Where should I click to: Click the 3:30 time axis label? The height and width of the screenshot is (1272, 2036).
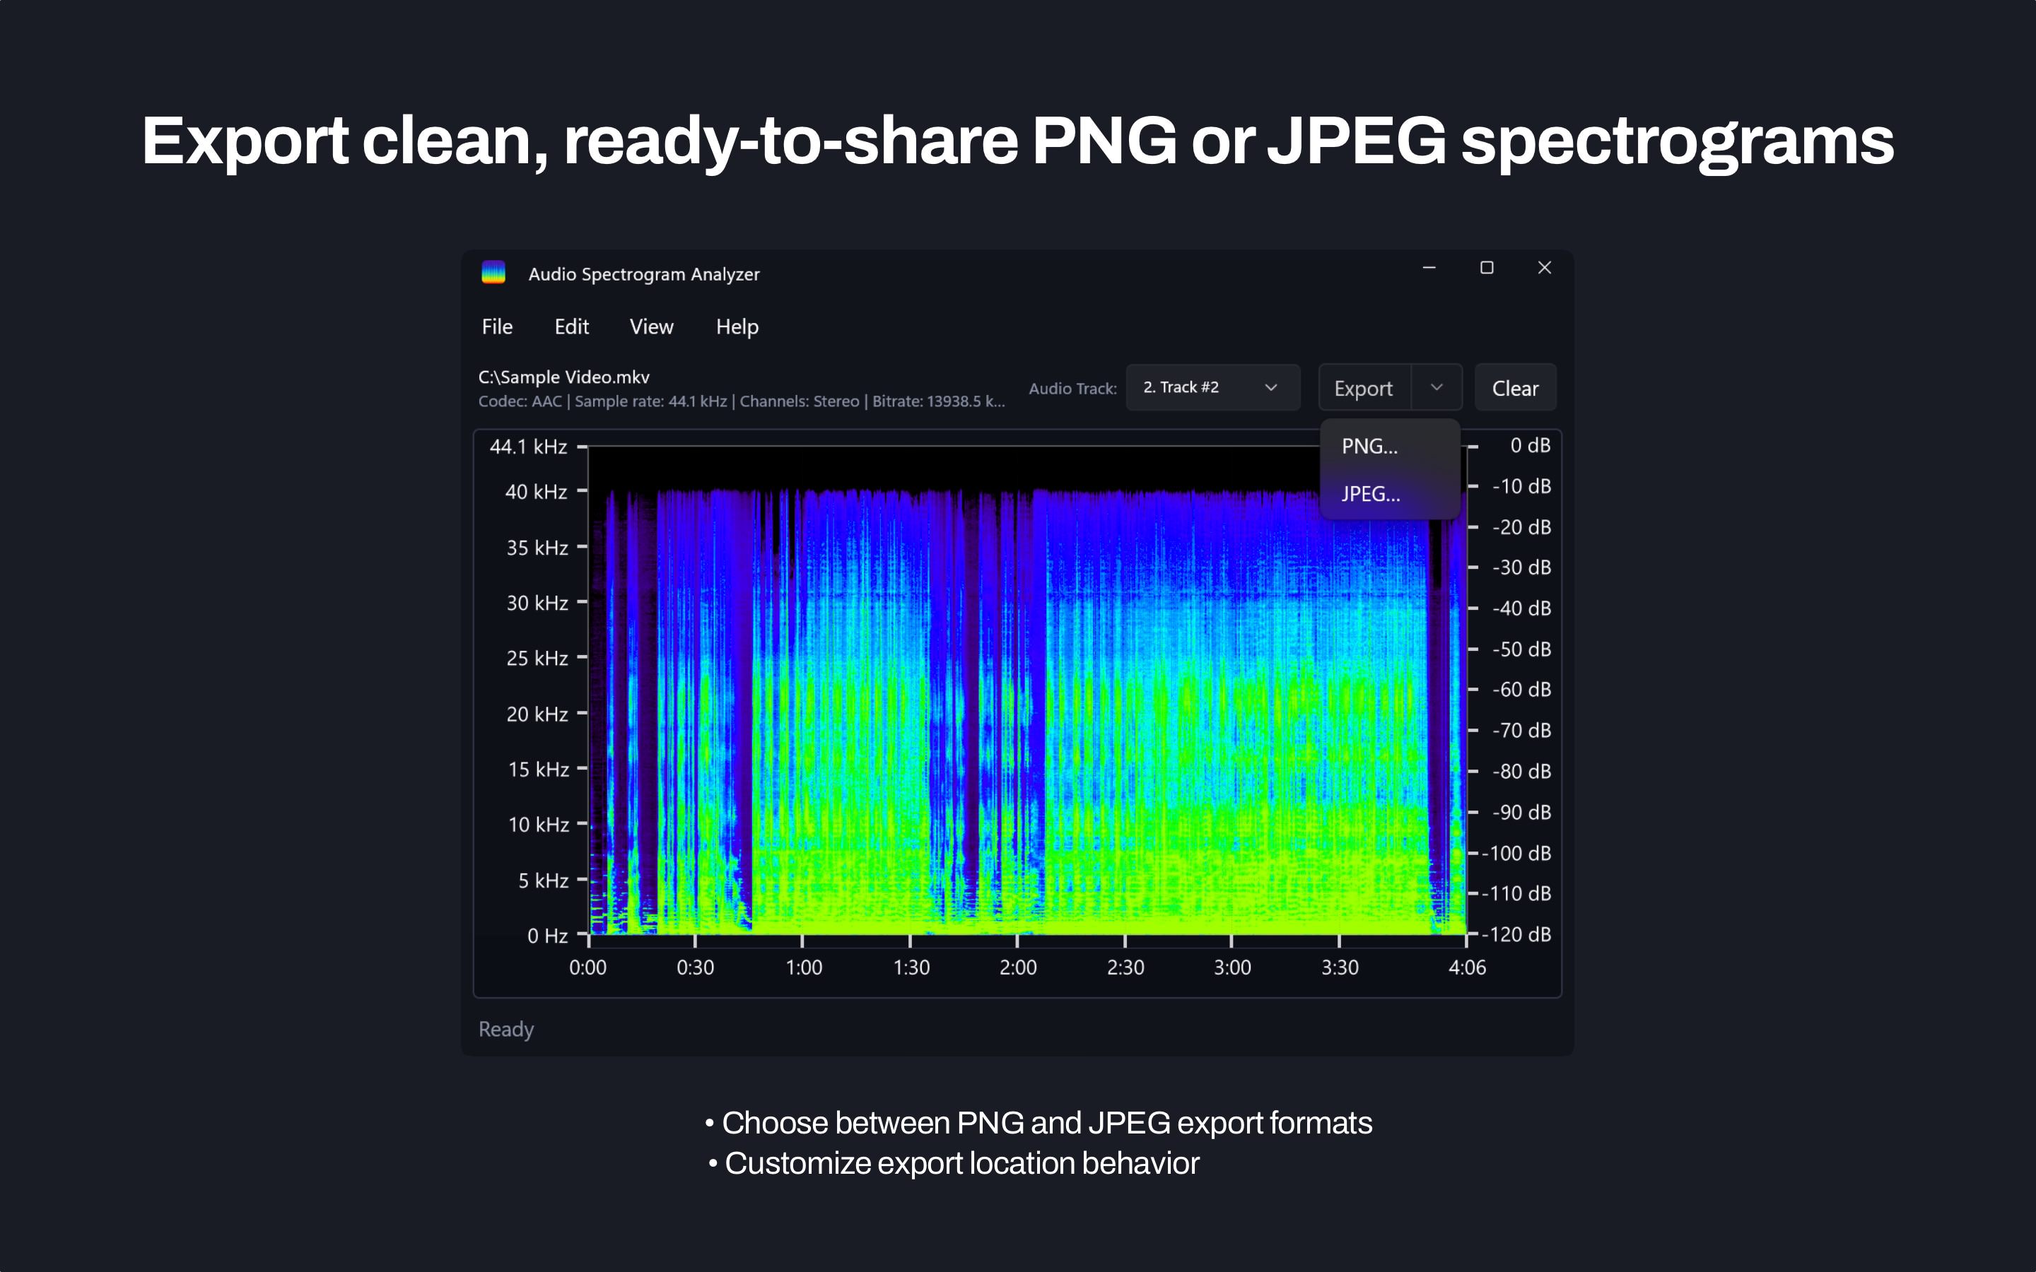pyautogui.click(x=1340, y=967)
